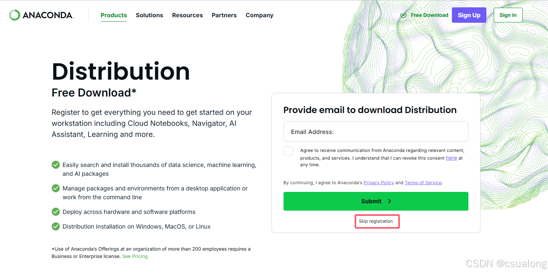The height and width of the screenshot is (273, 548).
Task: Click the 'Free Download*' subheading
Action: 94,92
